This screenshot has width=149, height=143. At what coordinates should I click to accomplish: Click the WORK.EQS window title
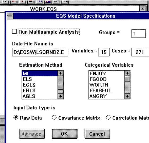point(43,9)
